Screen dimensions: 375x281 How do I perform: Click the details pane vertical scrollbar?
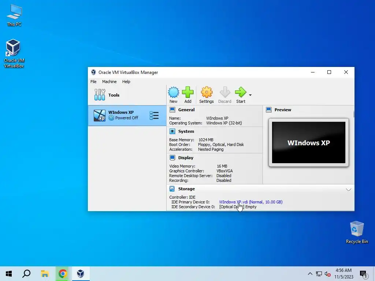coord(353,114)
